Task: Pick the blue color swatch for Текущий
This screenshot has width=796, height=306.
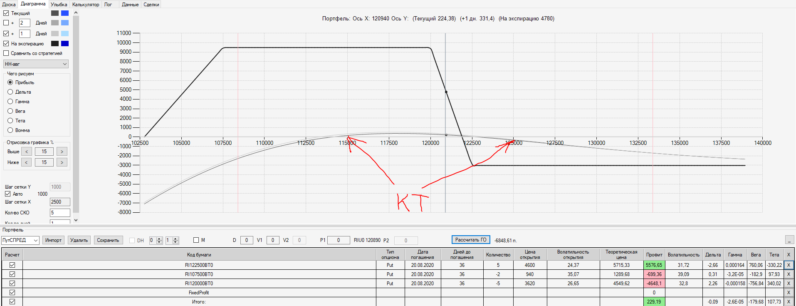Action: (65, 13)
